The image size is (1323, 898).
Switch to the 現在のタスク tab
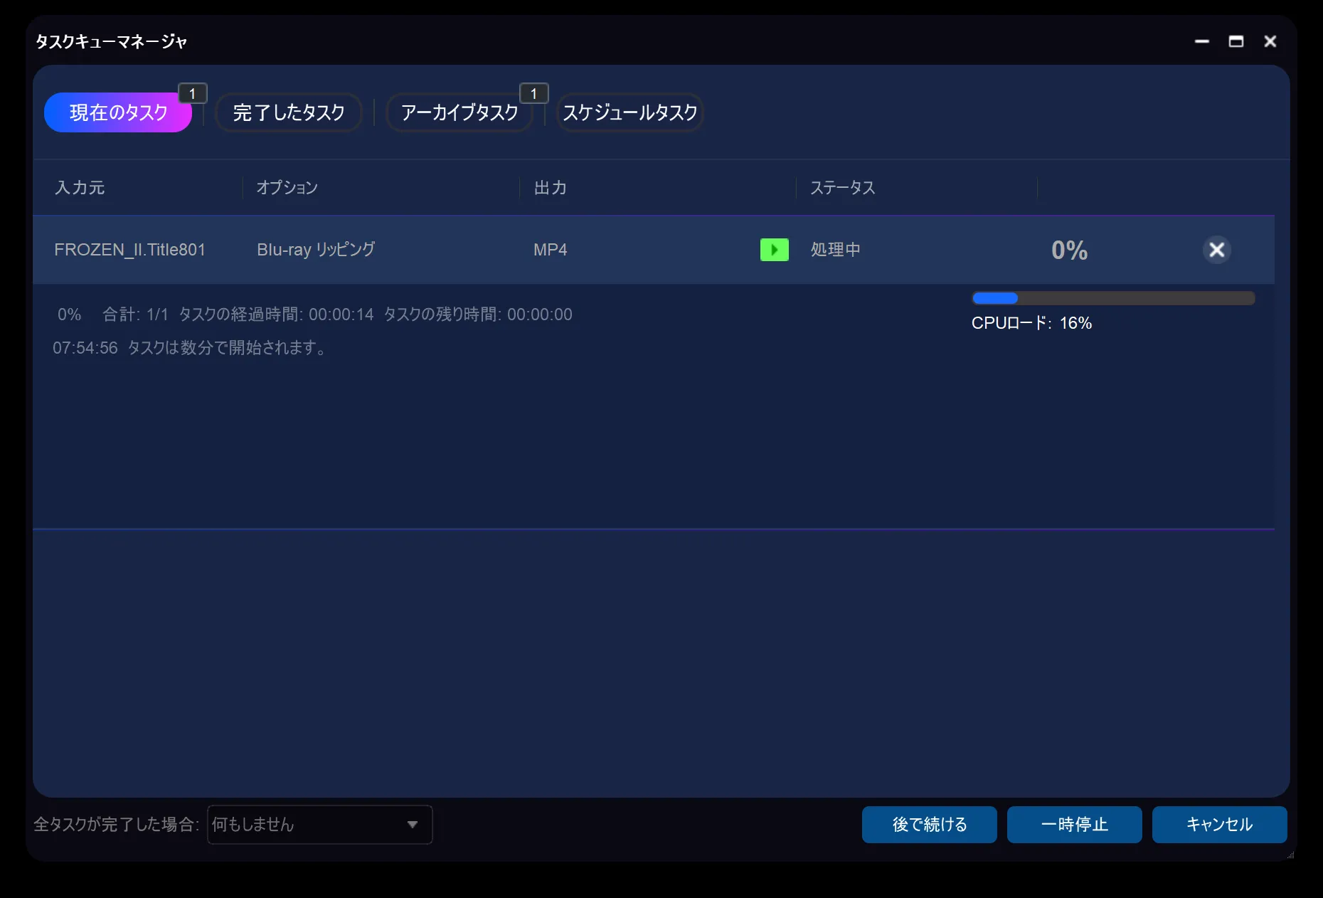(118, 112)
